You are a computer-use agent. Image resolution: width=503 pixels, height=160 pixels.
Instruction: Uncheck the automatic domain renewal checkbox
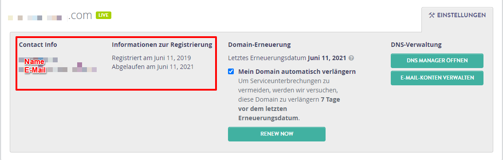231,72
